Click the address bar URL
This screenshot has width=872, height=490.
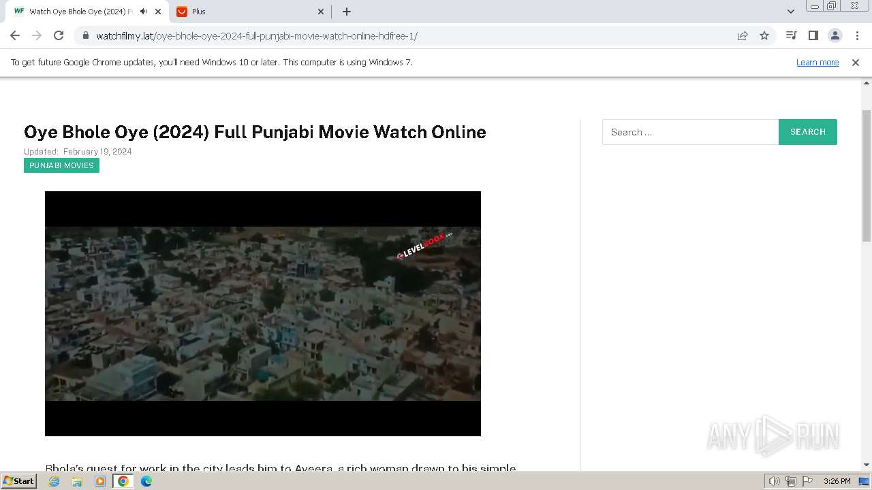(x=257, y=36)
